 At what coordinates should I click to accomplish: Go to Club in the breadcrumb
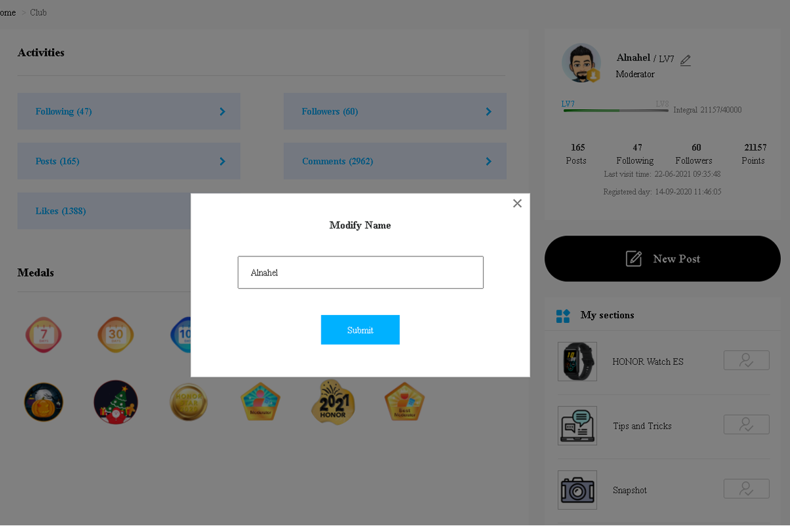pyautogui.click(x=38, y=12)
